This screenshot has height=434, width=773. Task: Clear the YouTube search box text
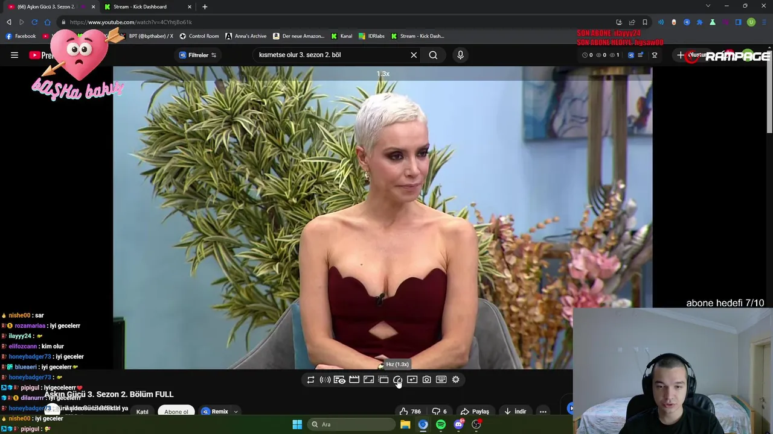click(x=414, y=55)
